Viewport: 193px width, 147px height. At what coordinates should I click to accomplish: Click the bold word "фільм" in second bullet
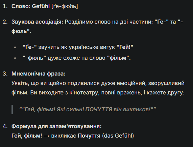(118, 58)
